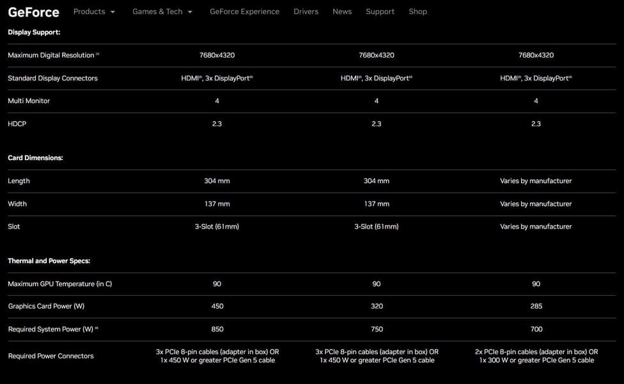Navigate to the News section

pyautogui.click(x=342, y=12)
